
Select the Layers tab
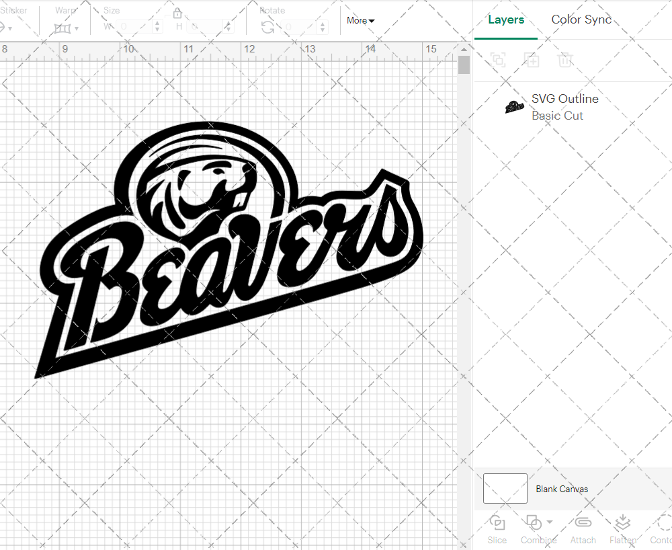506,19
